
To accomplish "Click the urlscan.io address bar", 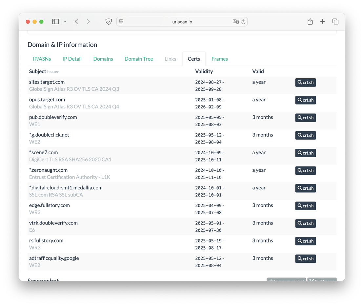I will pyautogui.click(x=182, y=22).
